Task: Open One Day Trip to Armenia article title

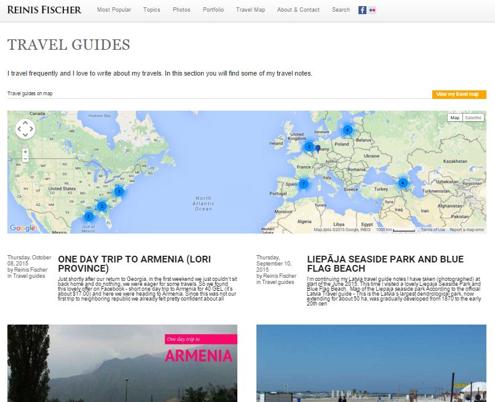Action: tap(134, 264)
